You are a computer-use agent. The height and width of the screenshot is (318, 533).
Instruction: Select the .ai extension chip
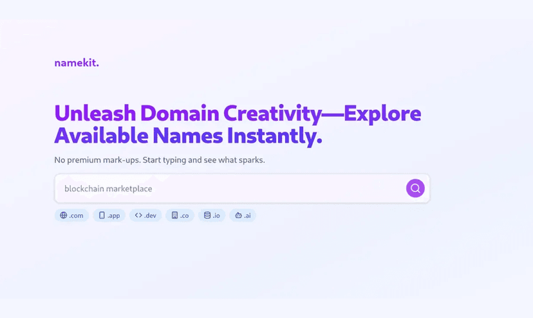click(x=243, y=215)
